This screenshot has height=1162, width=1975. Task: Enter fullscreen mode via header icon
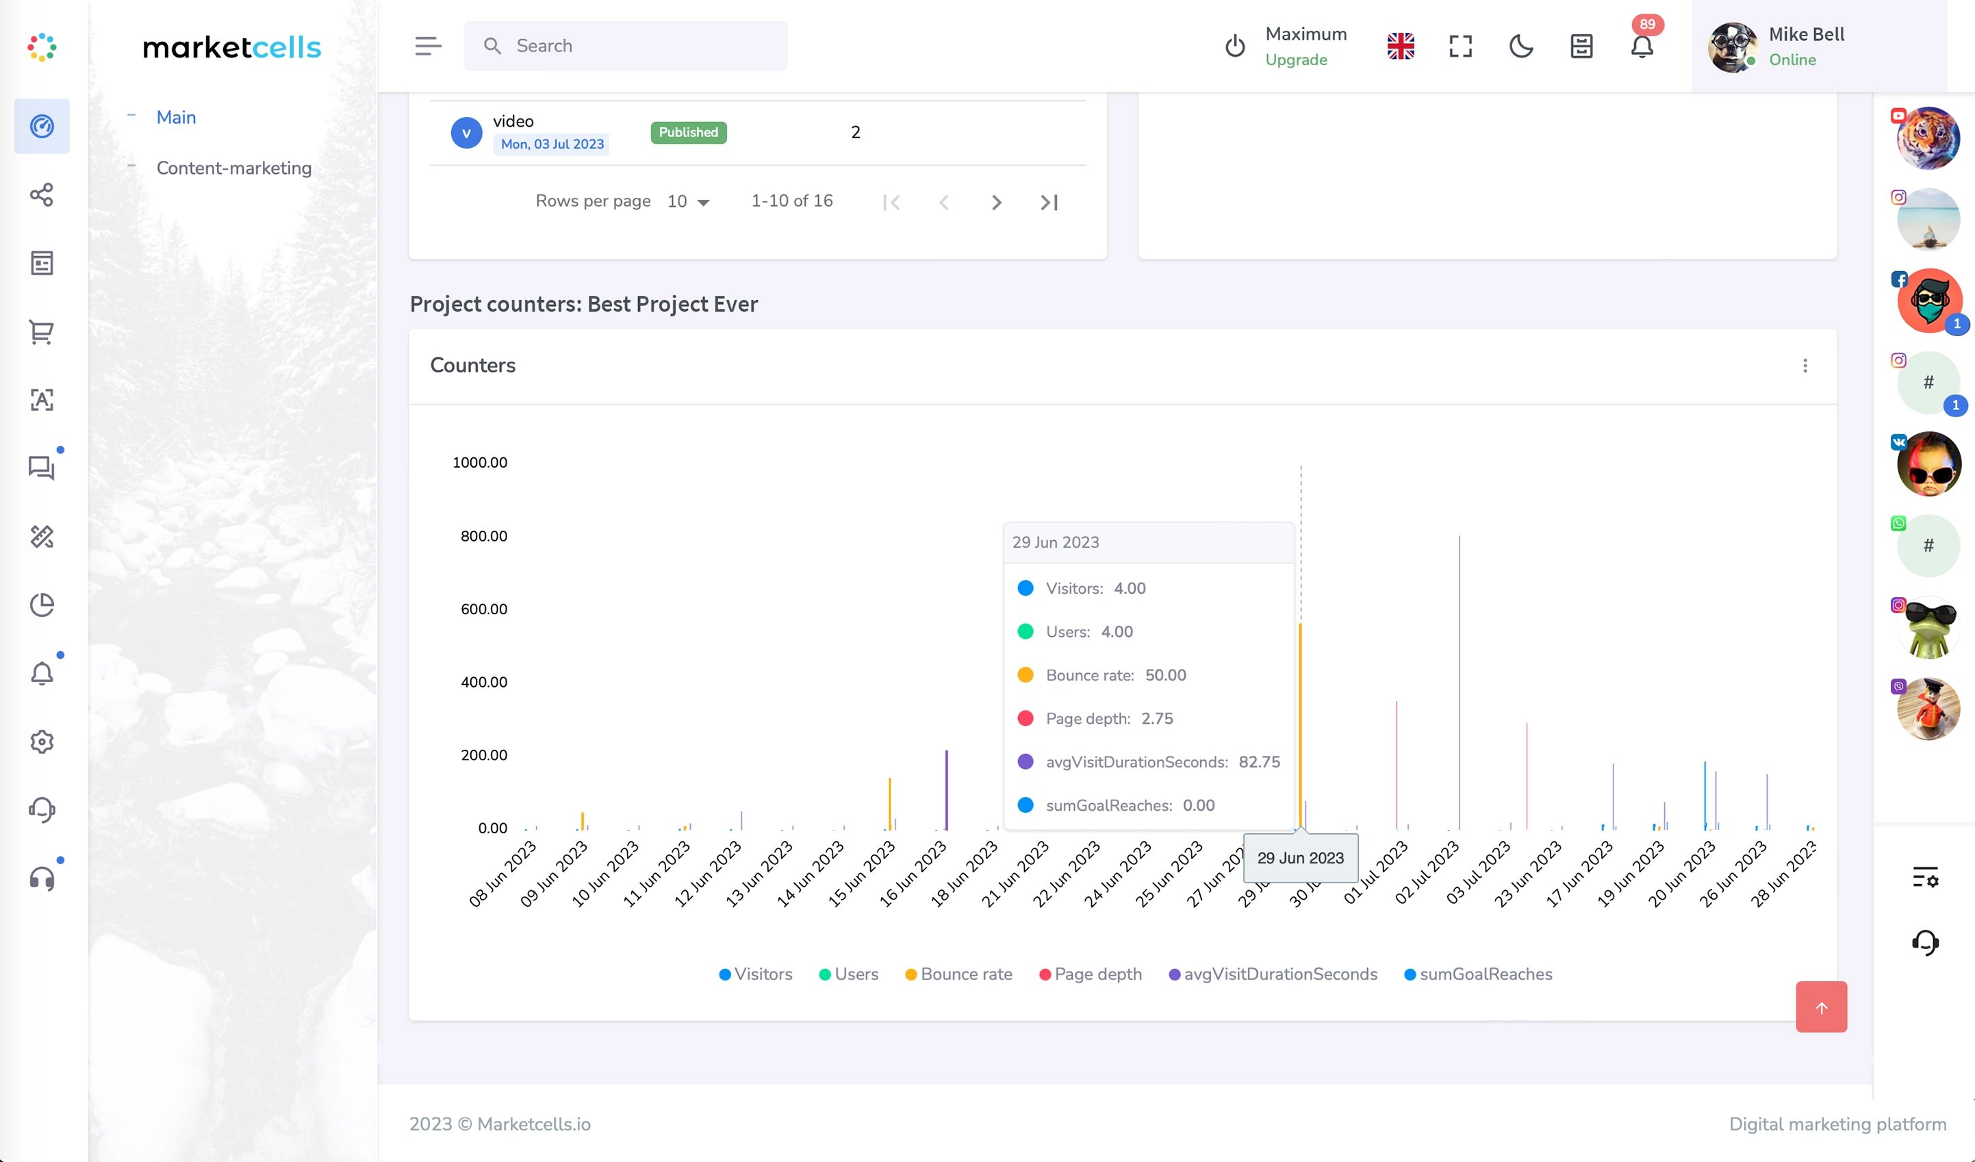(1460, 47)
